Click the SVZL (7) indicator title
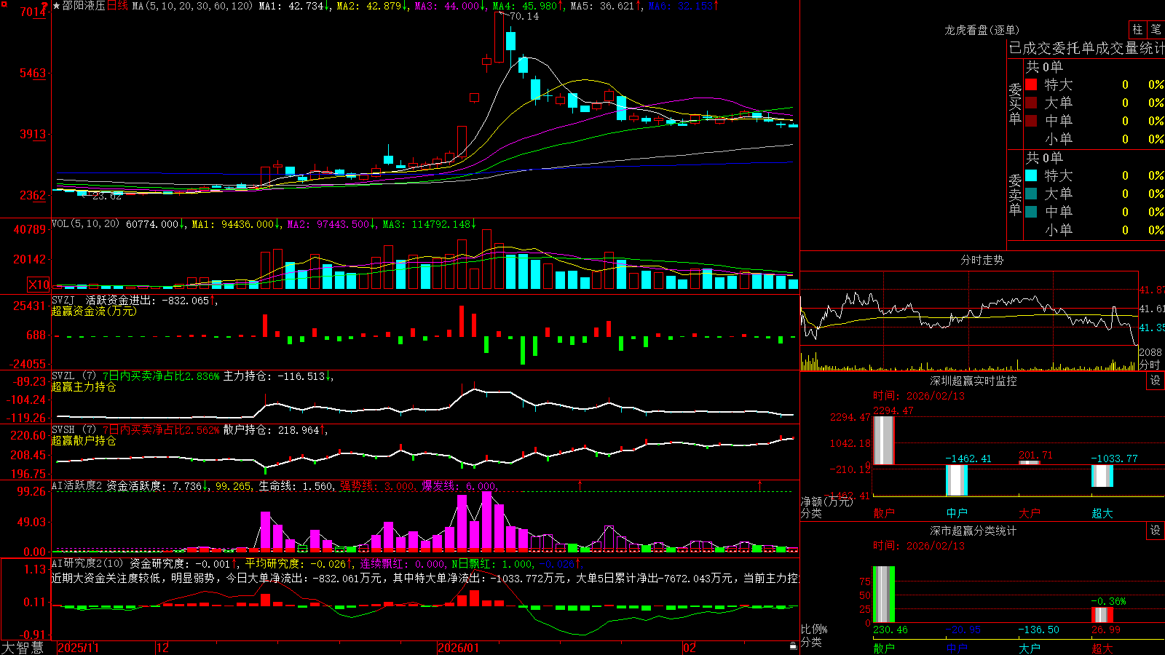The width and height of the screenshot is (1165, 655). pos(74,376)
